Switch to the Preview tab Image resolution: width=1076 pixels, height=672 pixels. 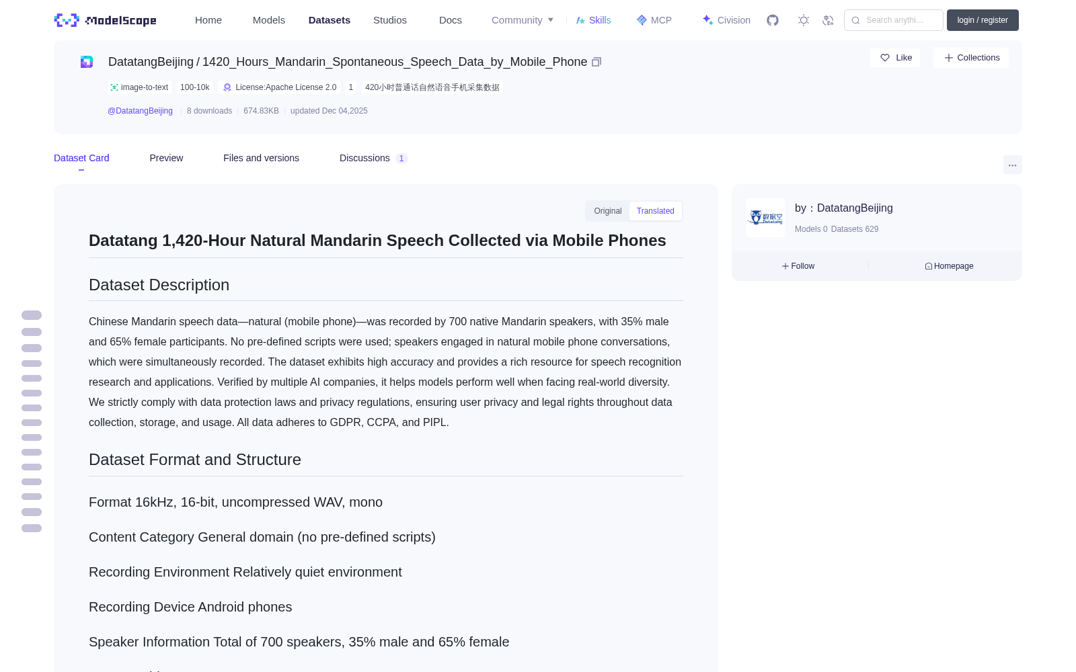166,158
